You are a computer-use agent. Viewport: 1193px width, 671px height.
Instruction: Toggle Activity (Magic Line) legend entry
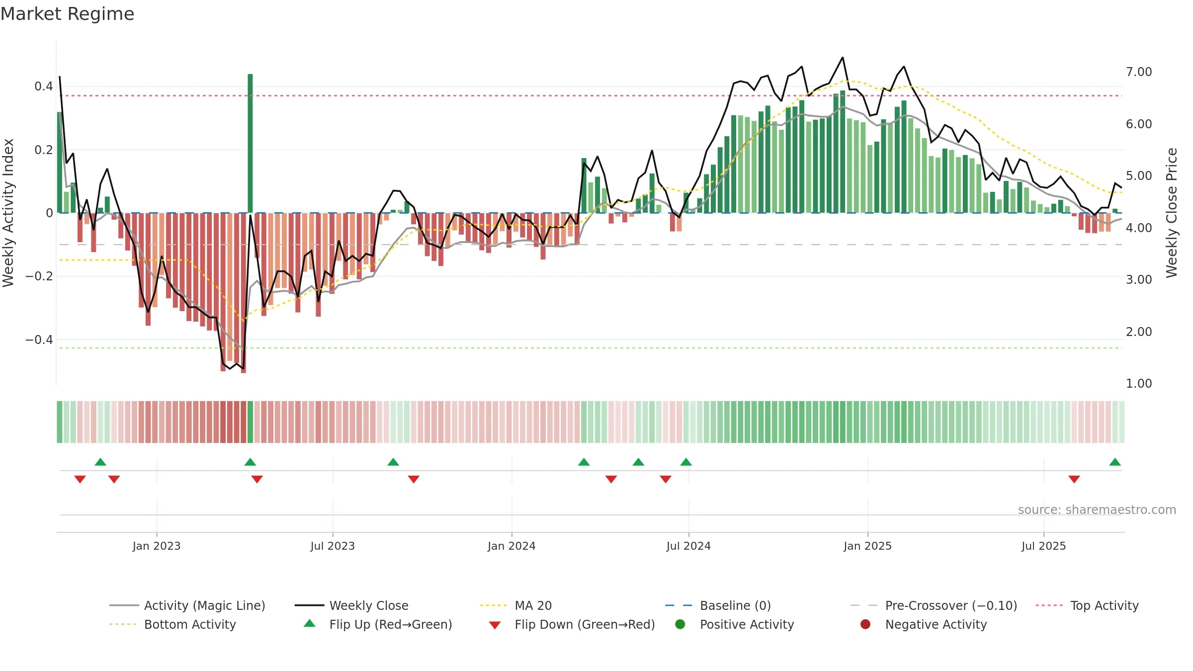coord(187,605)
